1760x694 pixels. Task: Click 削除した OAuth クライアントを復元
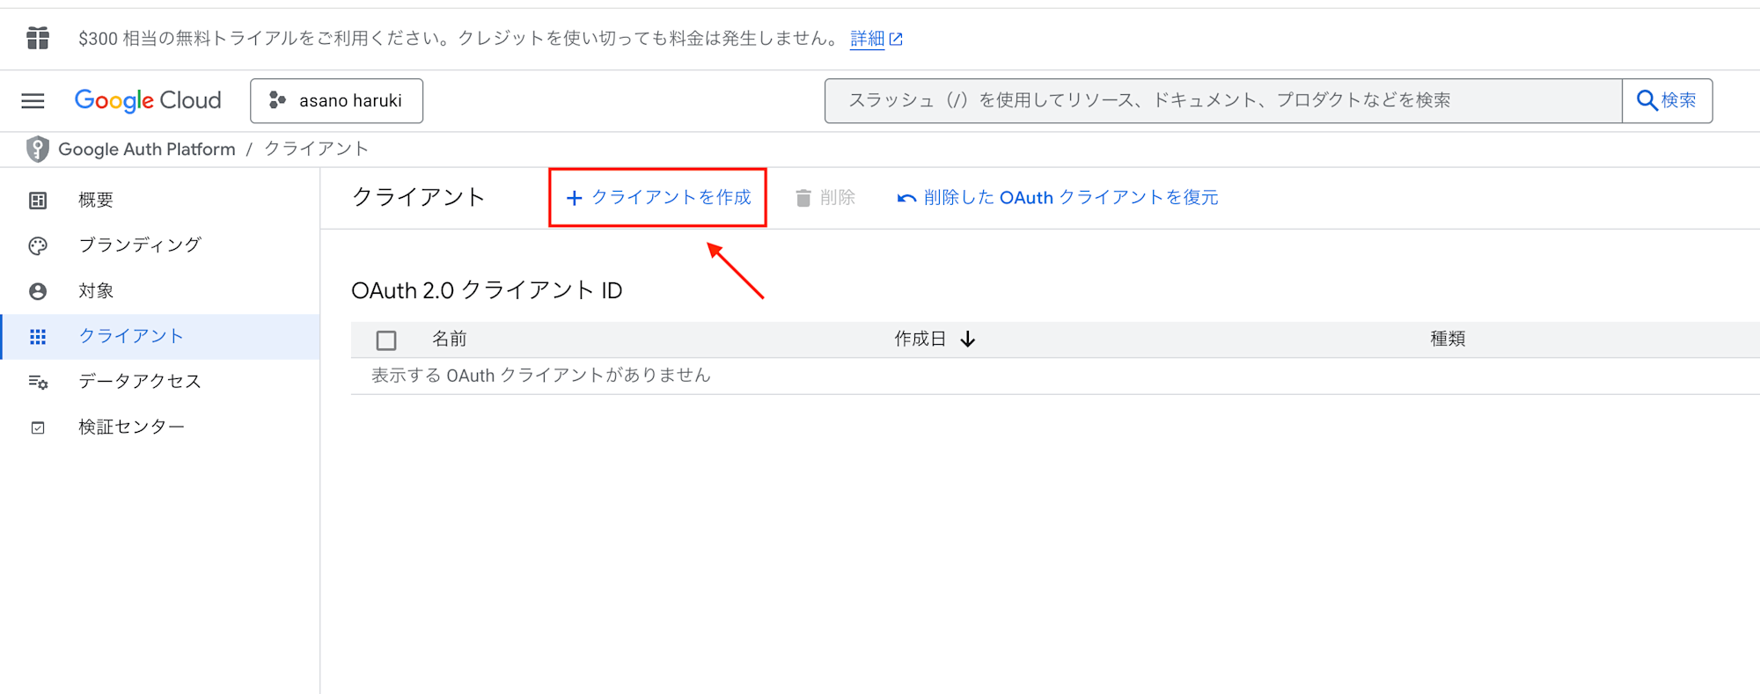1058,198
